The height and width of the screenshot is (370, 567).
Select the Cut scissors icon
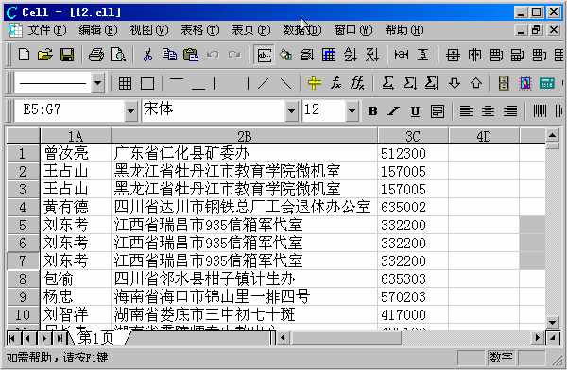click(147, 55)
